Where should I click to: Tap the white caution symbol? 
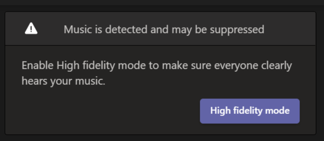[31, 29]
